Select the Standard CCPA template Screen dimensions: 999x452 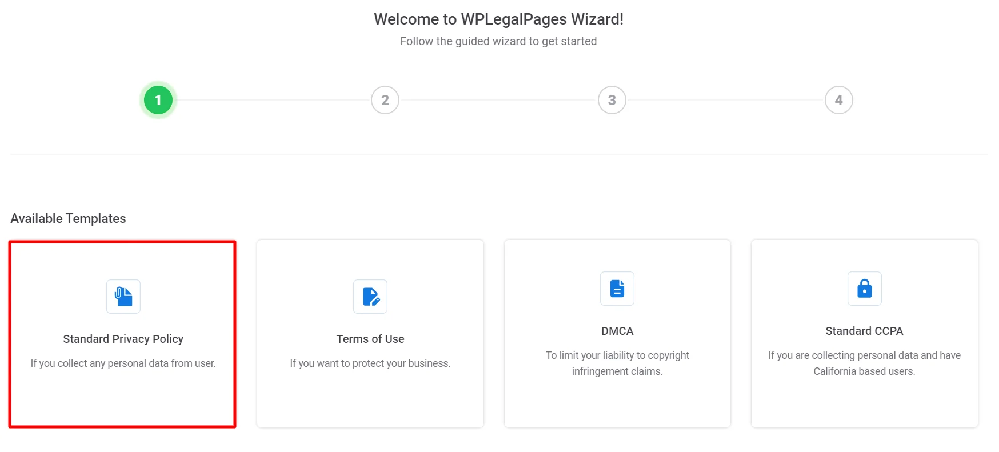click(864, 334)
